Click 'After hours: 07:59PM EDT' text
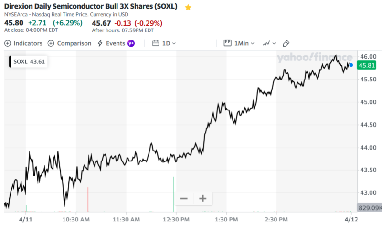Viewport: 382px width, 231px height. [123, 30]
